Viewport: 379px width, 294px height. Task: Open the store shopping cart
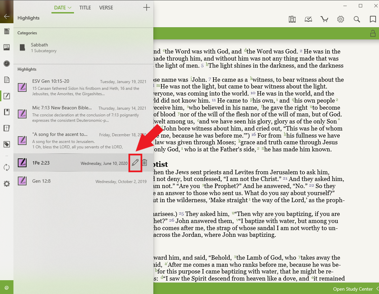tap(325, 19)
